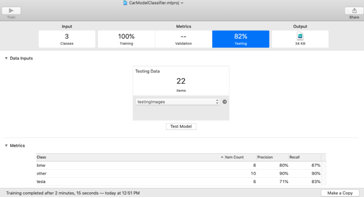The width and height of the screenshot is (364, 198).
Task: Select the 3 Classes input tile
Action: 67,39
